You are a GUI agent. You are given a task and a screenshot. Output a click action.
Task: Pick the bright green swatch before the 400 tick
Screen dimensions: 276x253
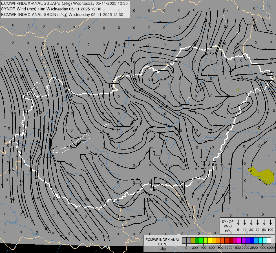pos(201,240)
